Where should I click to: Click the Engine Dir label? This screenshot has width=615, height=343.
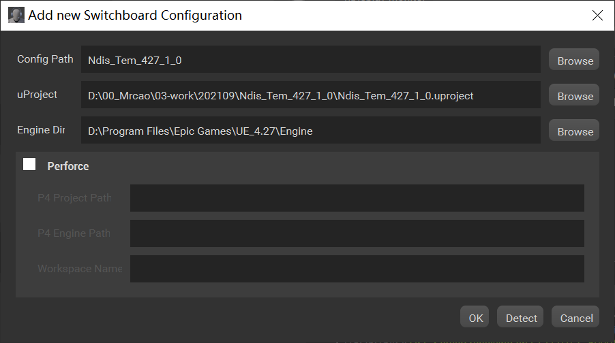tap(41, 130)
